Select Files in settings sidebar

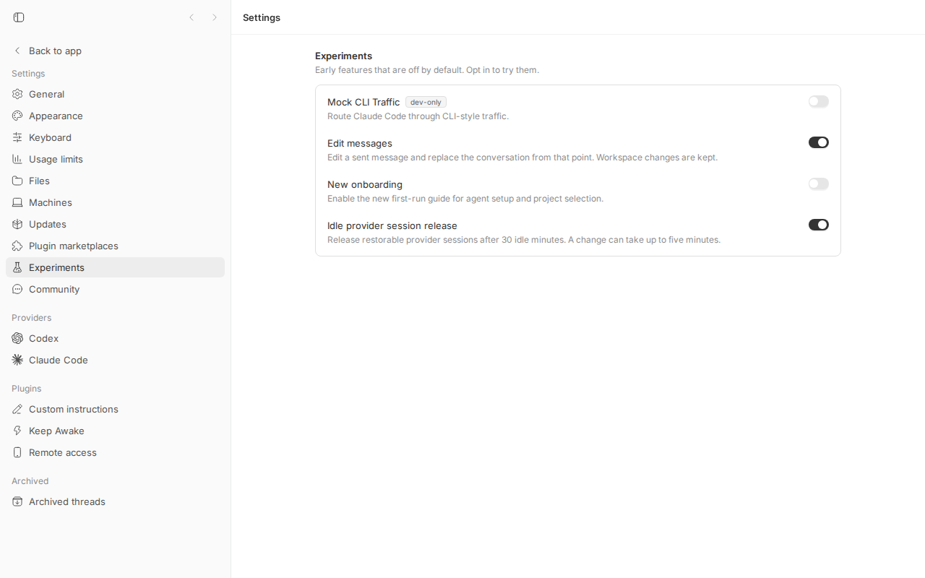coord(115,181)
